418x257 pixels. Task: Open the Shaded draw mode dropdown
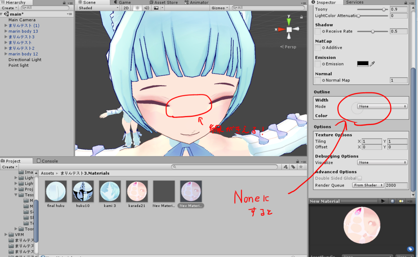coord(98,8)
